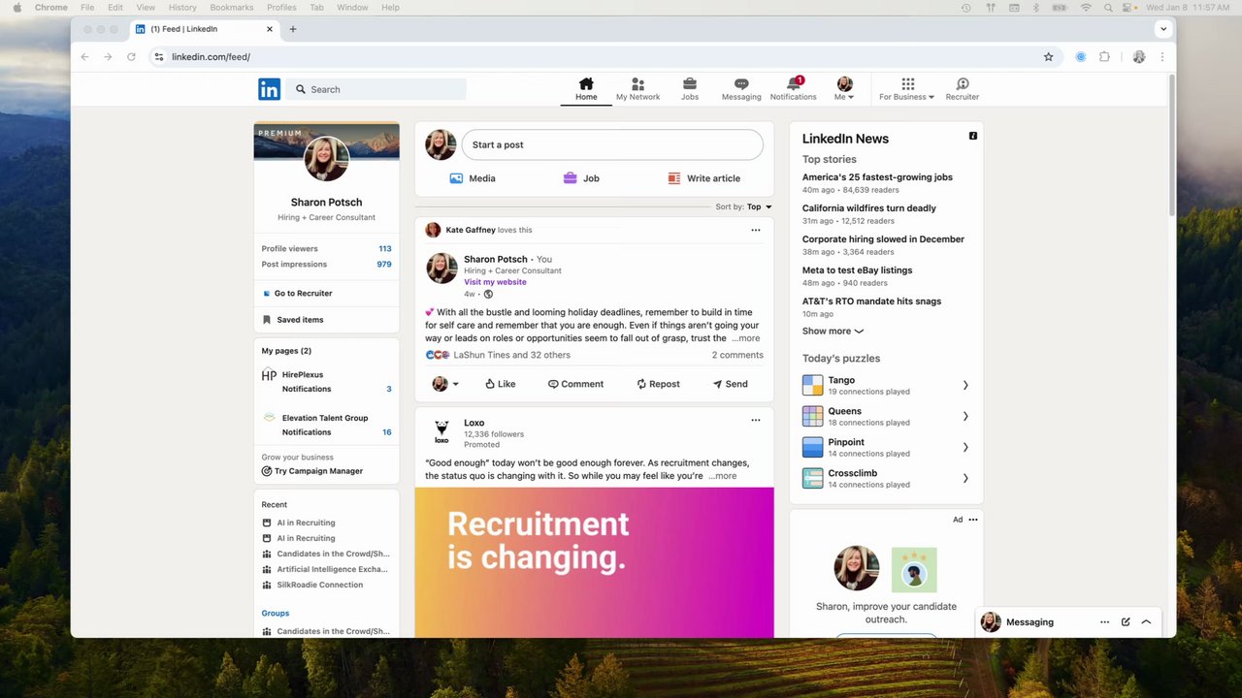Click Visit my website link
The width and height of the screenshot is (1242, 698).
[x=495, y=282]
